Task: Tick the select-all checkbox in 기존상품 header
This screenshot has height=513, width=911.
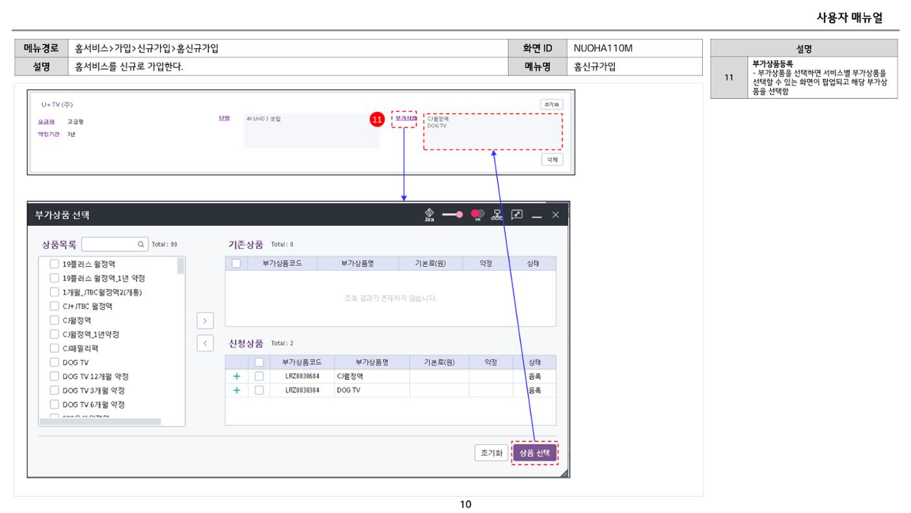Action: pyautogui.click(x=236, y=263)
